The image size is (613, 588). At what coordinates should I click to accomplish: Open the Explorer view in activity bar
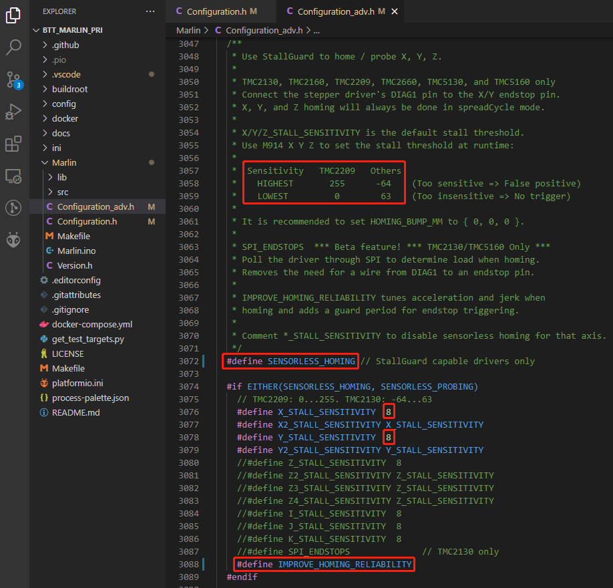[14, 15]
